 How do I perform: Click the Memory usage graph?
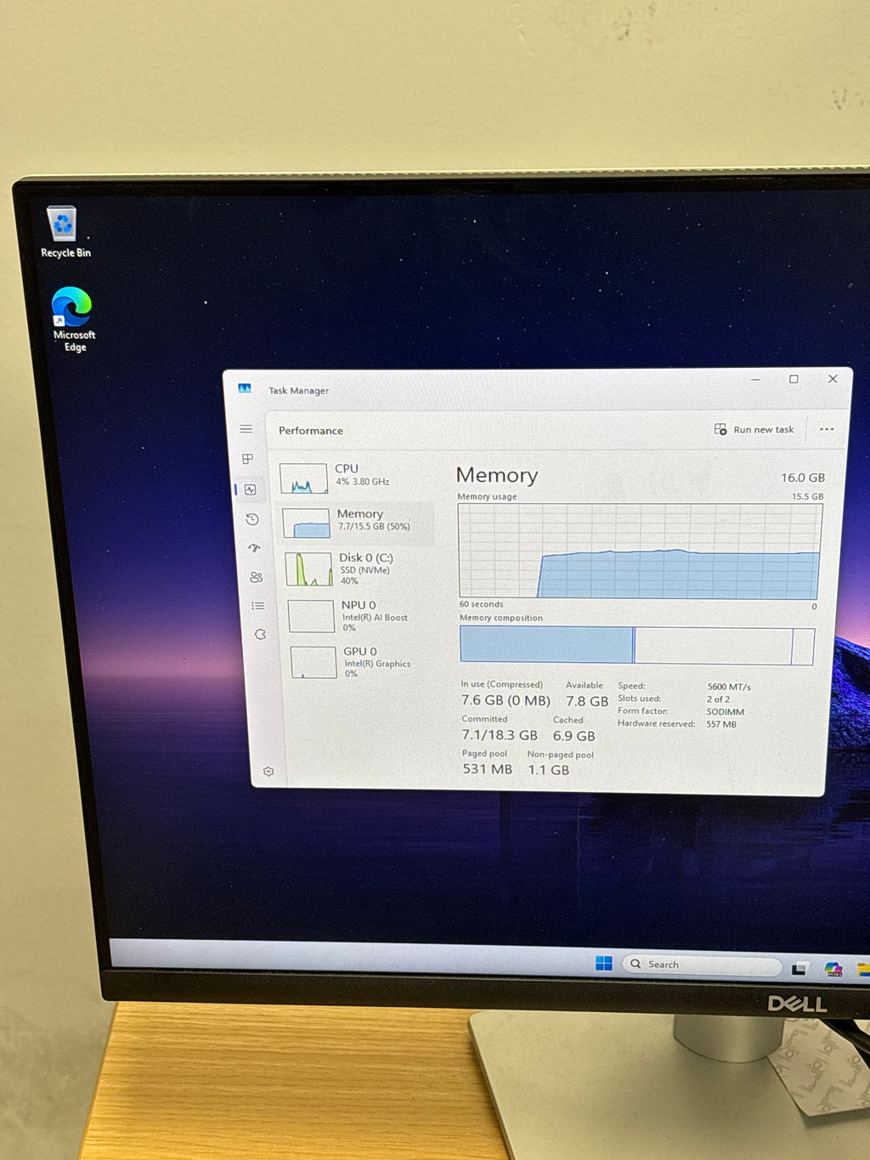pos(641,551)
